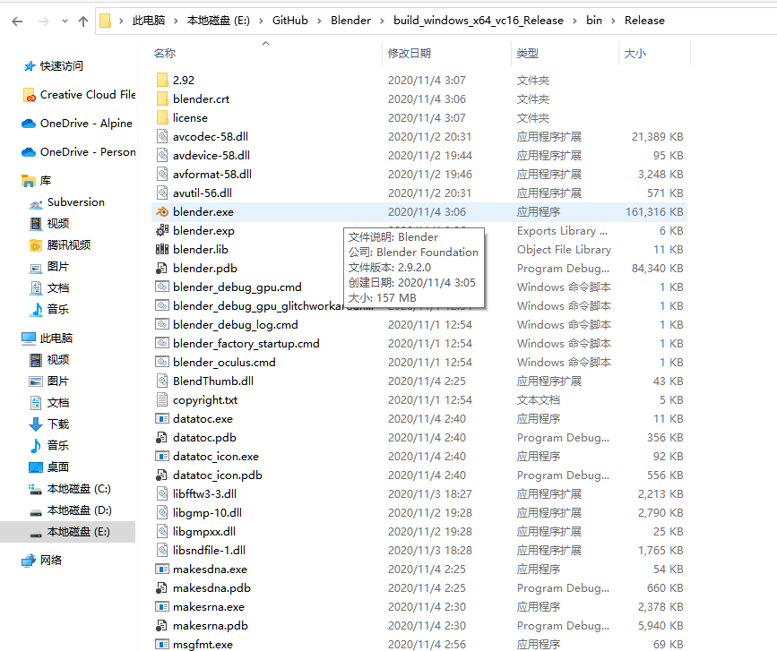
Task: Select avformat-58.dll file name
Action: [x=212, y=175]
